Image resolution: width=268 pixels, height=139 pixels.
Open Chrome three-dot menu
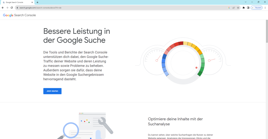point(265,8)
